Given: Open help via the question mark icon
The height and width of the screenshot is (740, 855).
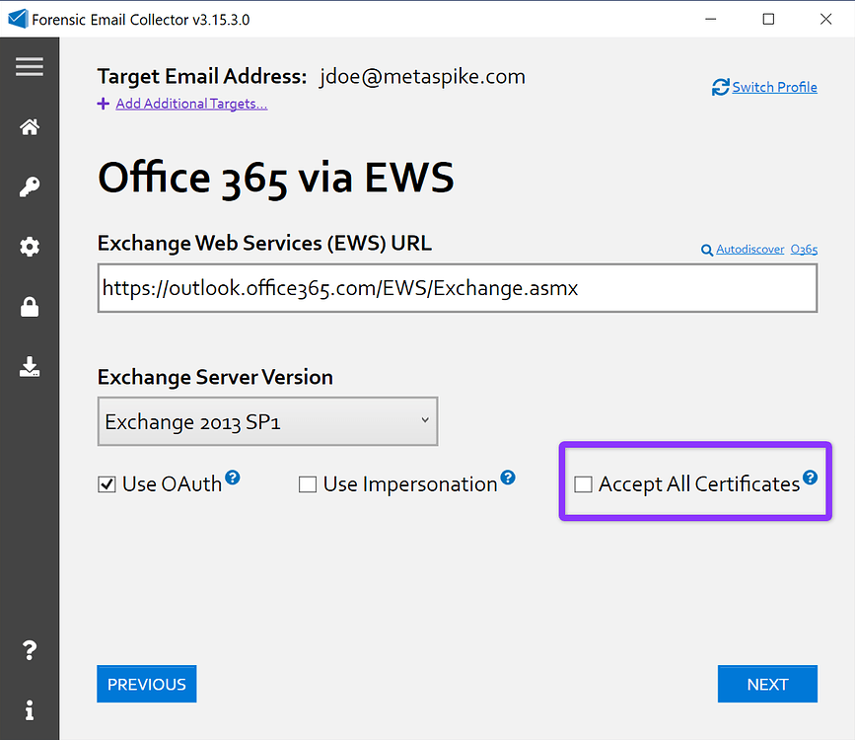Looking at the screenshot, I should [x=30, y=650].
